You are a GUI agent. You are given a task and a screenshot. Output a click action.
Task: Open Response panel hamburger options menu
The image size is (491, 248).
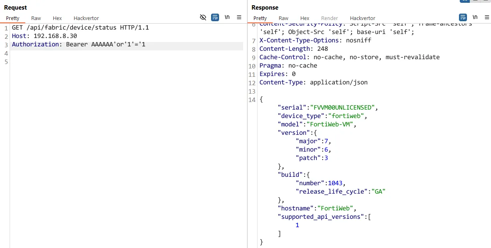(487, 17)
